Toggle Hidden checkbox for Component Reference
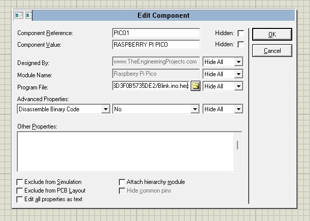This screenshot has height=221, width=310. coord(240,33)
